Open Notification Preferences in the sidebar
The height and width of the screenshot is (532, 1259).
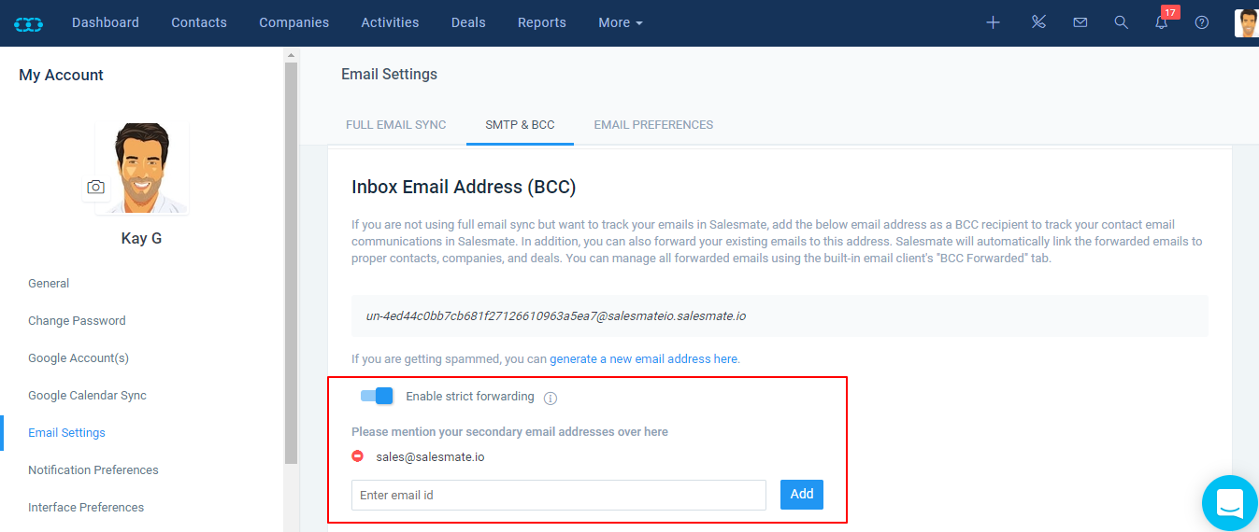[x=93, y=470]
